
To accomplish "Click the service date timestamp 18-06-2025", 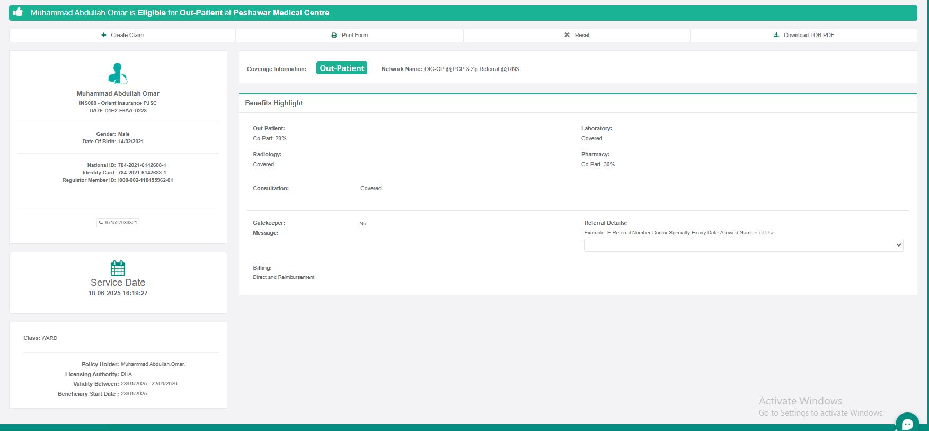I will [118, 293].
